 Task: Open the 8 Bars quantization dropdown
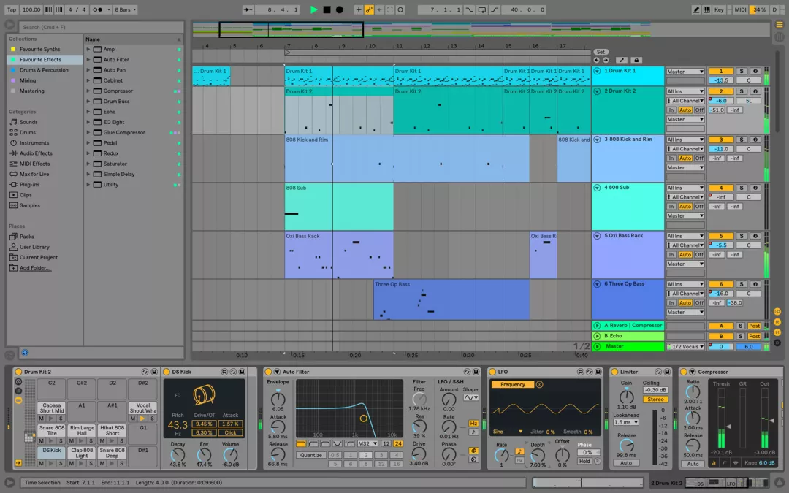tap(126, 9)
